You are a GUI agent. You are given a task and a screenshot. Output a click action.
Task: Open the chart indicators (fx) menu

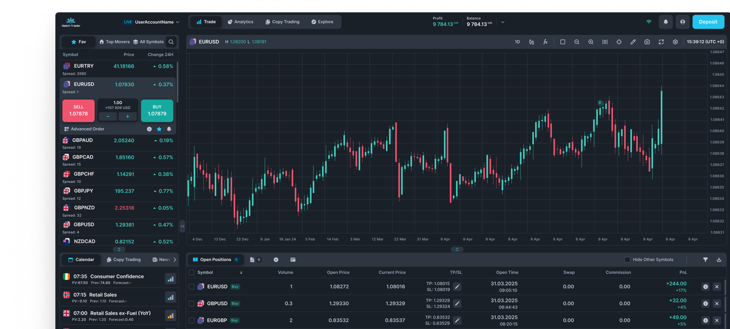coord(545,42)
